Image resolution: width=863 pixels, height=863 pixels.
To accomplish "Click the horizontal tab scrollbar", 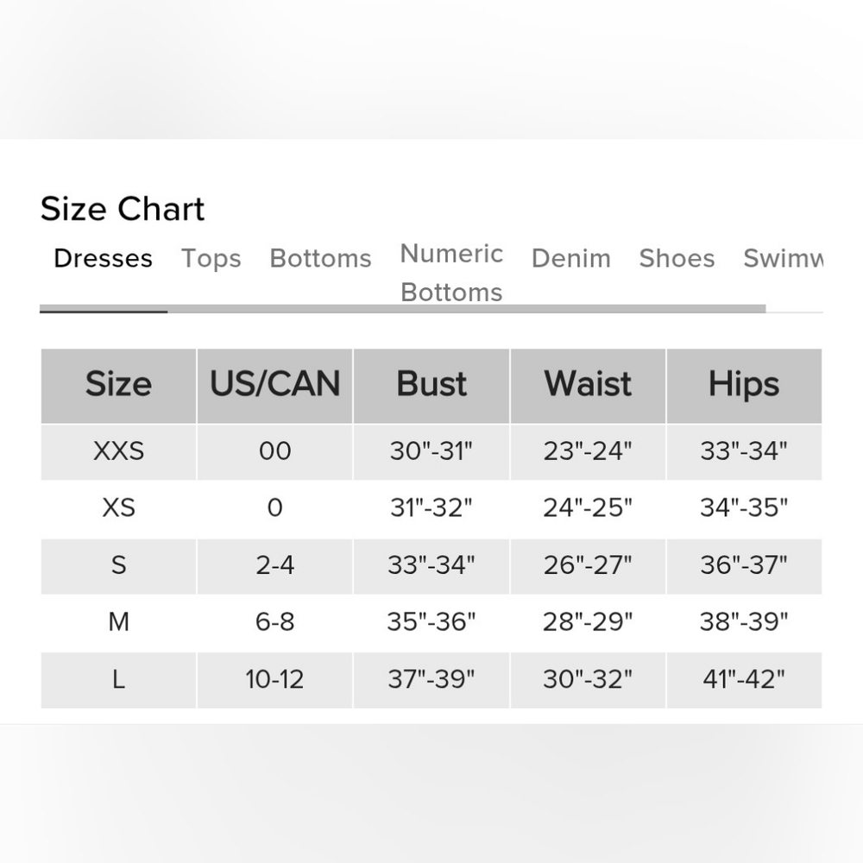I will click(x=402, y=309).
